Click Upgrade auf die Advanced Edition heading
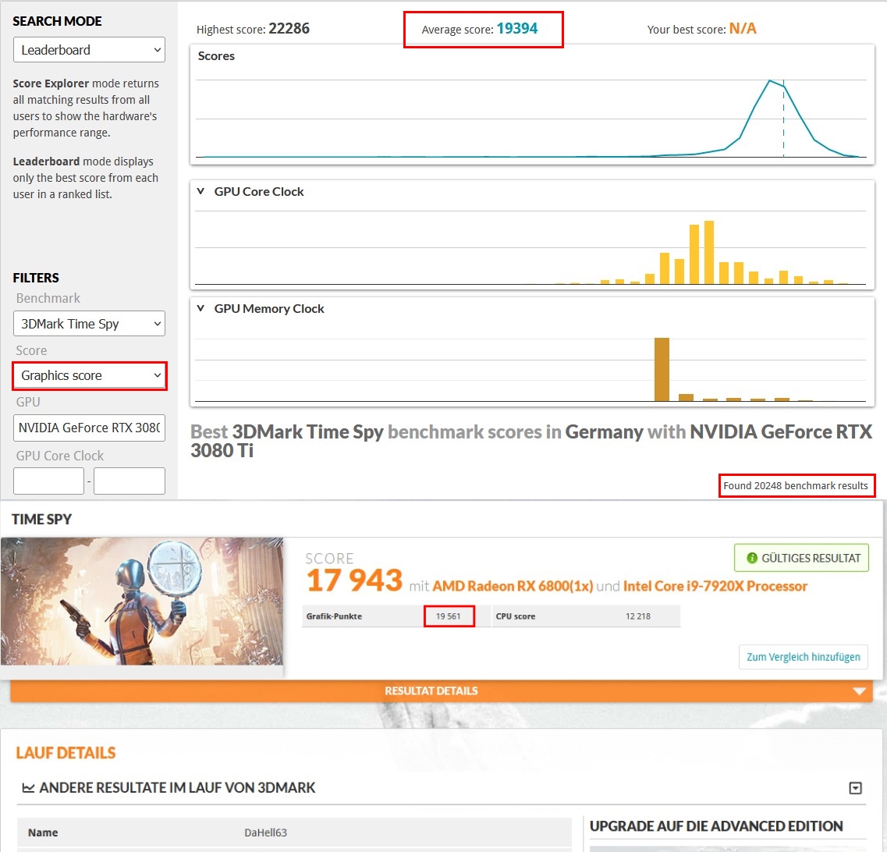Image resolution: width=887 pixels, height=852 pixels. coord(716,826)
